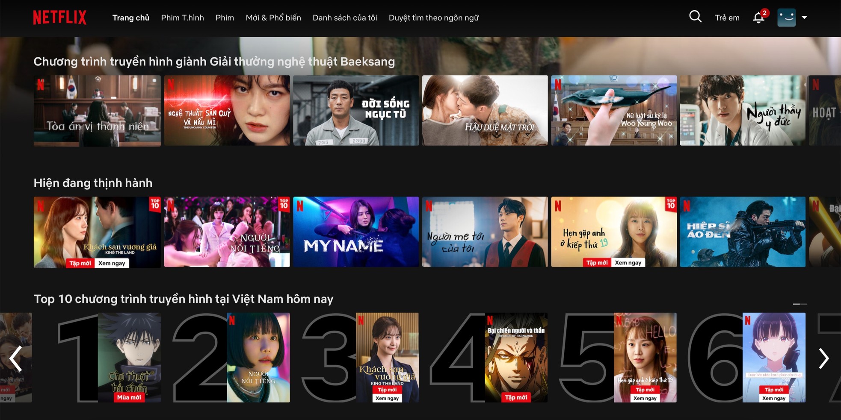Open Hậu Duệ Mặt Trời thumbnail
The width and height of the screenshot is (841, 420).
point(485,111)
